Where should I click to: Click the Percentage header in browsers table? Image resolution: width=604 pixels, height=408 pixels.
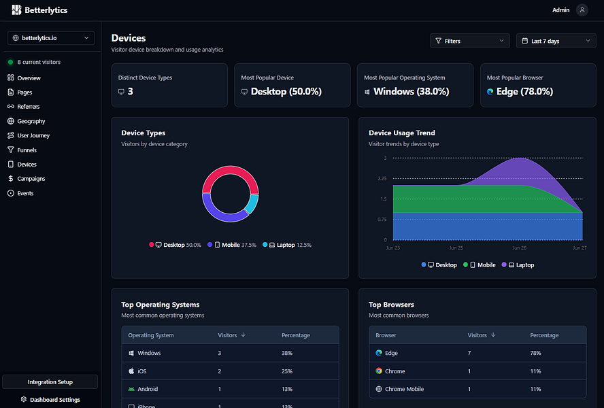(544, 335)
